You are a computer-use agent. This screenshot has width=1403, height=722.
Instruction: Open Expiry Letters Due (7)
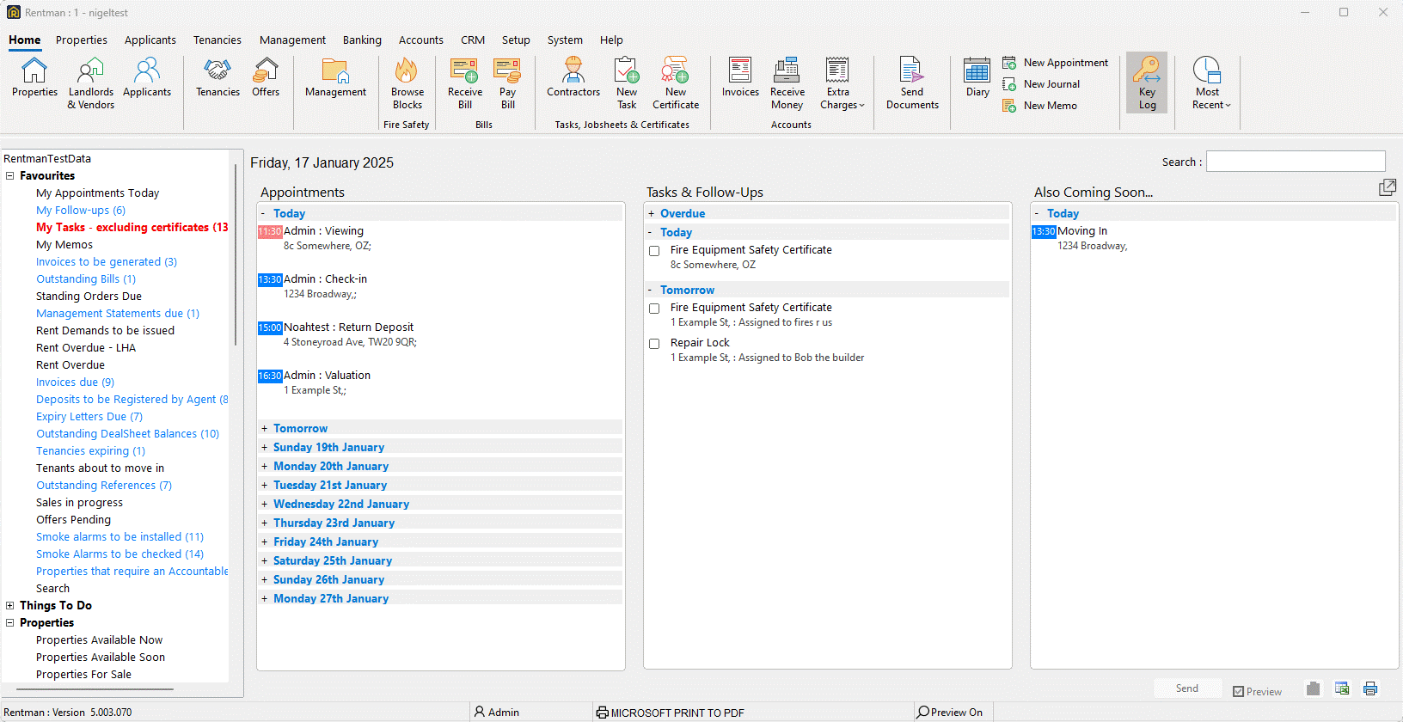pyautogui.click(x=89, y=417)
